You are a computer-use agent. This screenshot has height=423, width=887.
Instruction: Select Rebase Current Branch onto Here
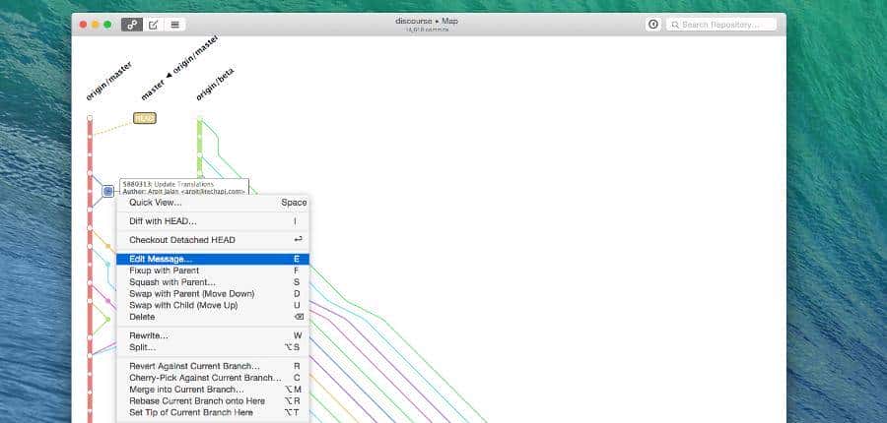click(213, 400)
